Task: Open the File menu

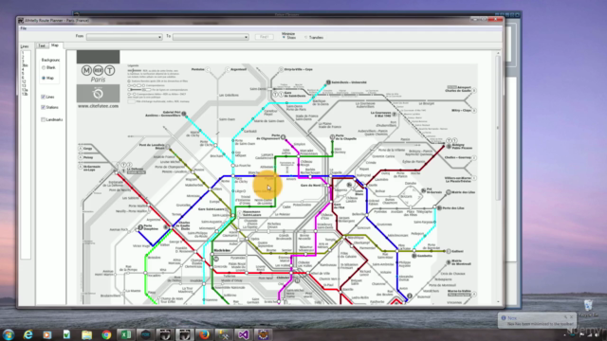Action: pos(23,28)
